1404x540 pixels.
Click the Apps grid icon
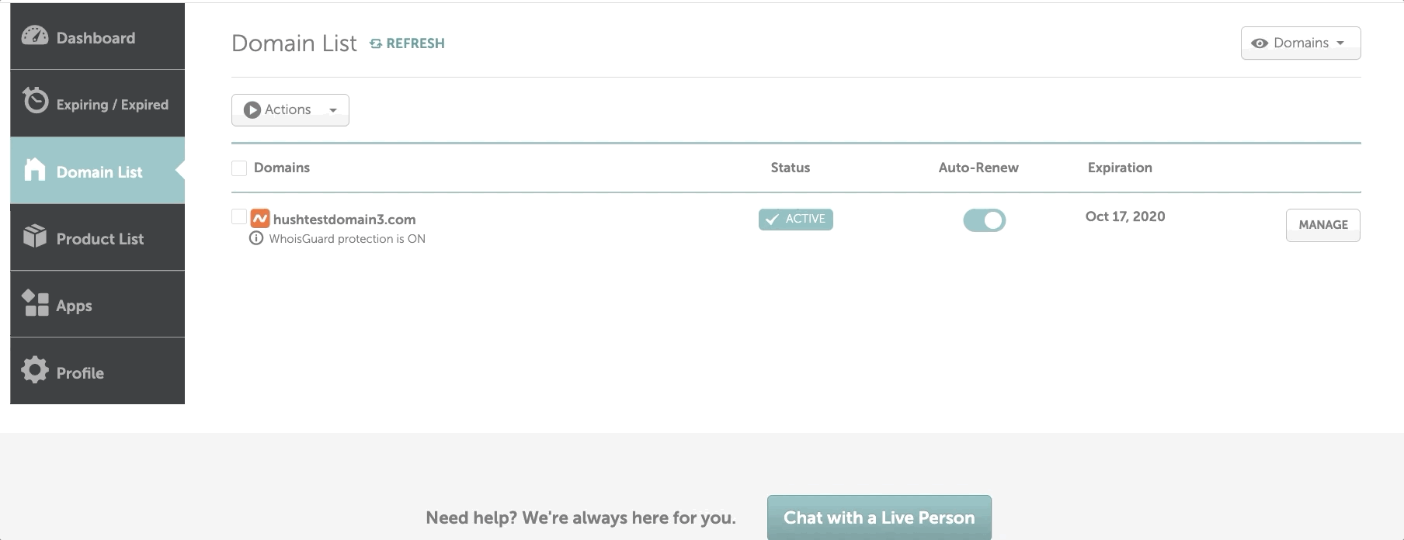(x=35, y=303)
